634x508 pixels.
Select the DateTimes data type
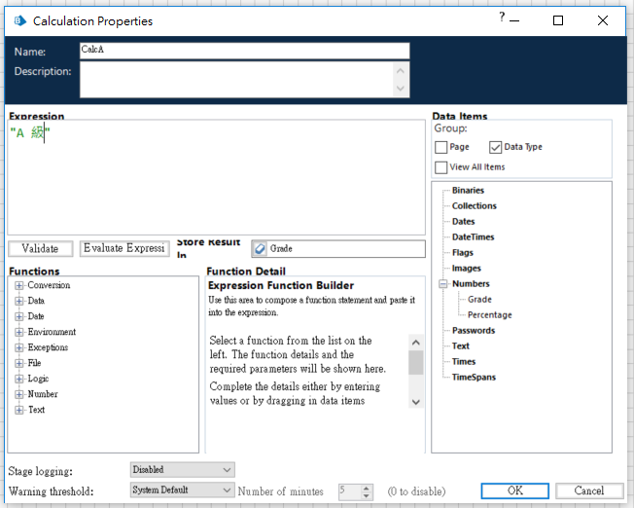click(x=474, y=236)
